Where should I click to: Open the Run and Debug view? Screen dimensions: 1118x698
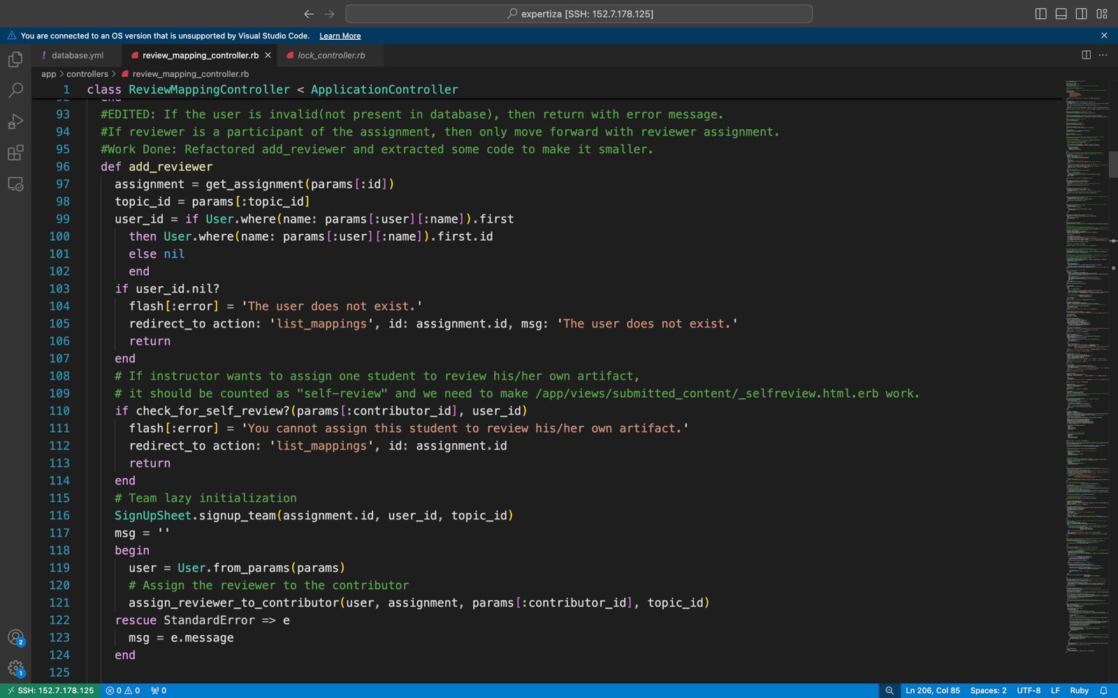pyautogui.click(x=15, y=121)
